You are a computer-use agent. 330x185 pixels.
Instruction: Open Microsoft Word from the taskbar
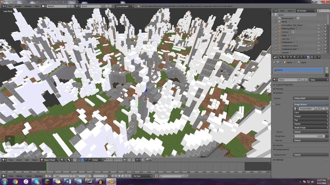[69, 182]
